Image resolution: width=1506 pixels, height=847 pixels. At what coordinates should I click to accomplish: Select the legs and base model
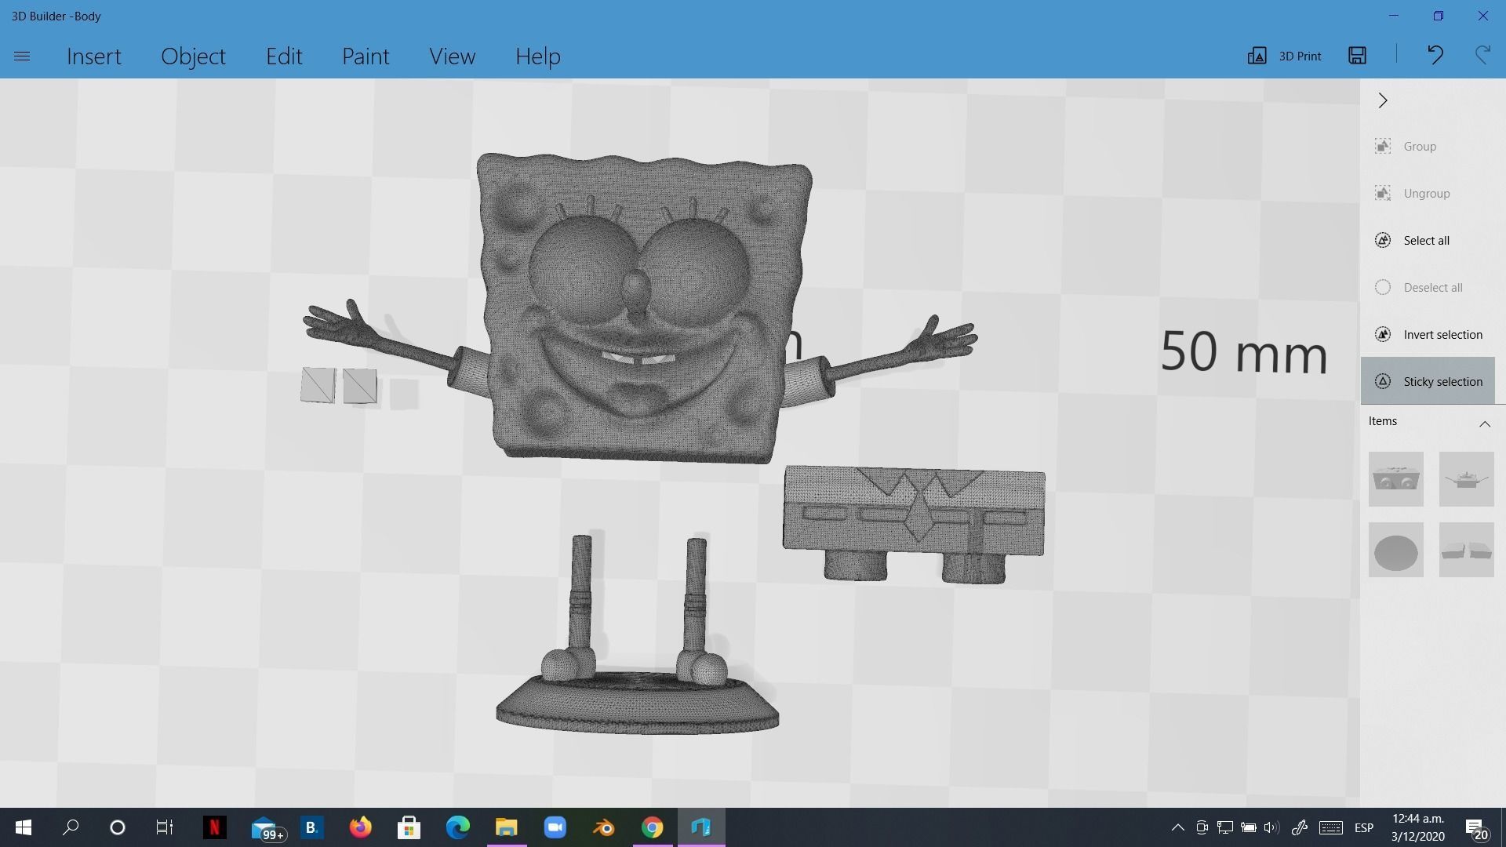[x=637, y=635]
